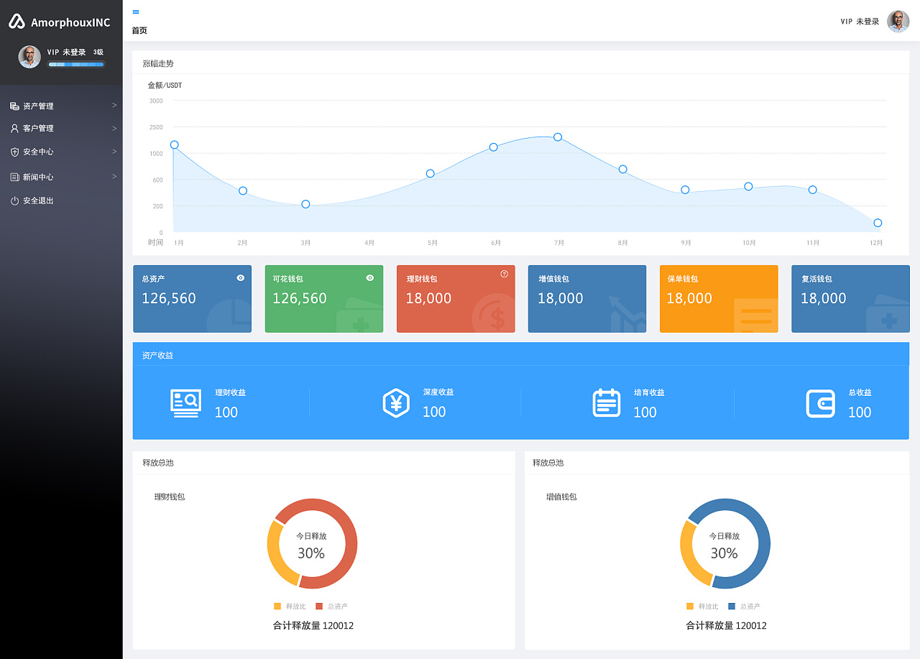The height and width of the screenshot is (659, 920).
Task: Click the January data point on chart
Action: 174,144
